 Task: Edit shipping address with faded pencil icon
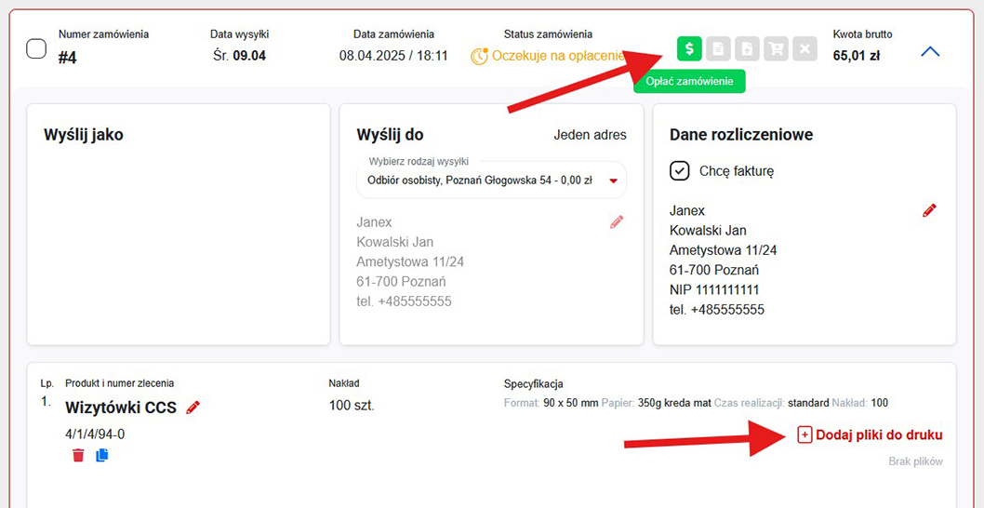(x=616, y=222)
